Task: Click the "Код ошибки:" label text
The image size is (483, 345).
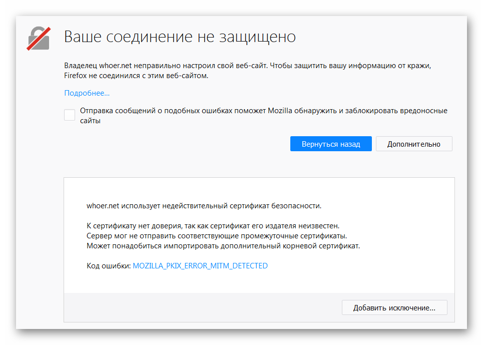Action: pos(109,266)
